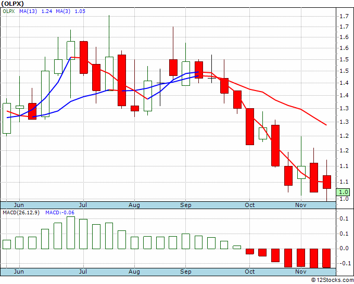Image resolution: width=354 pixels, height=284 pixels.
Task: Click Jul on the price chart axis
Action: click(x=83, y=205)
